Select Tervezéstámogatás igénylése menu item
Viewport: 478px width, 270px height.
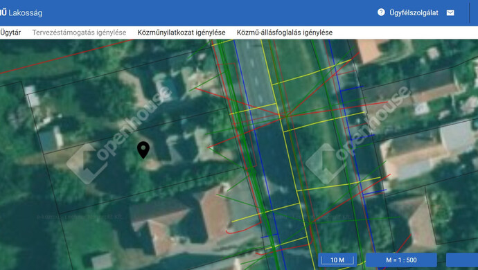(79, 33)
